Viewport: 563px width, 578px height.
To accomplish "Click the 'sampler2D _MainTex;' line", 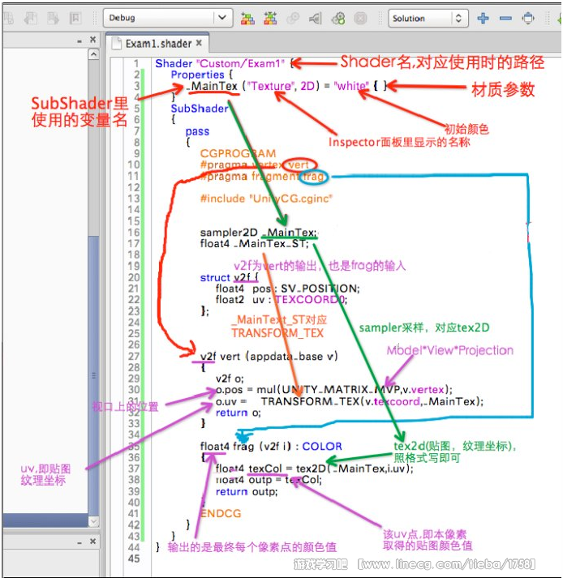I will (258, 232).
